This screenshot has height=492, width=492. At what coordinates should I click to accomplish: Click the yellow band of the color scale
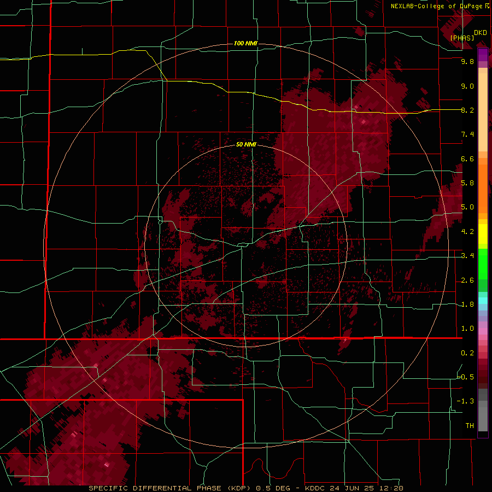483,234
